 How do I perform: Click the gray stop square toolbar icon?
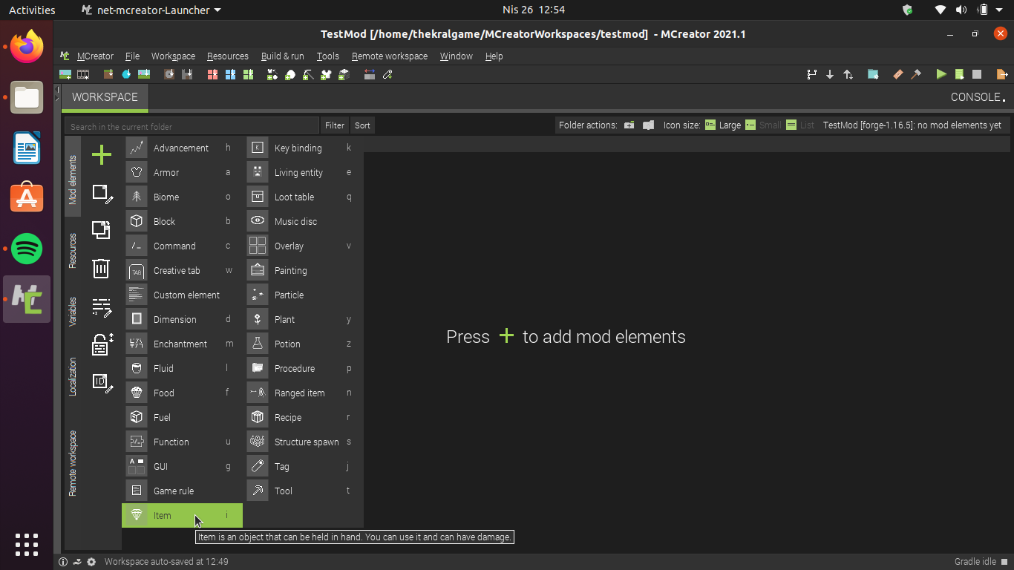pyautogui.click(x=977, y=74)
